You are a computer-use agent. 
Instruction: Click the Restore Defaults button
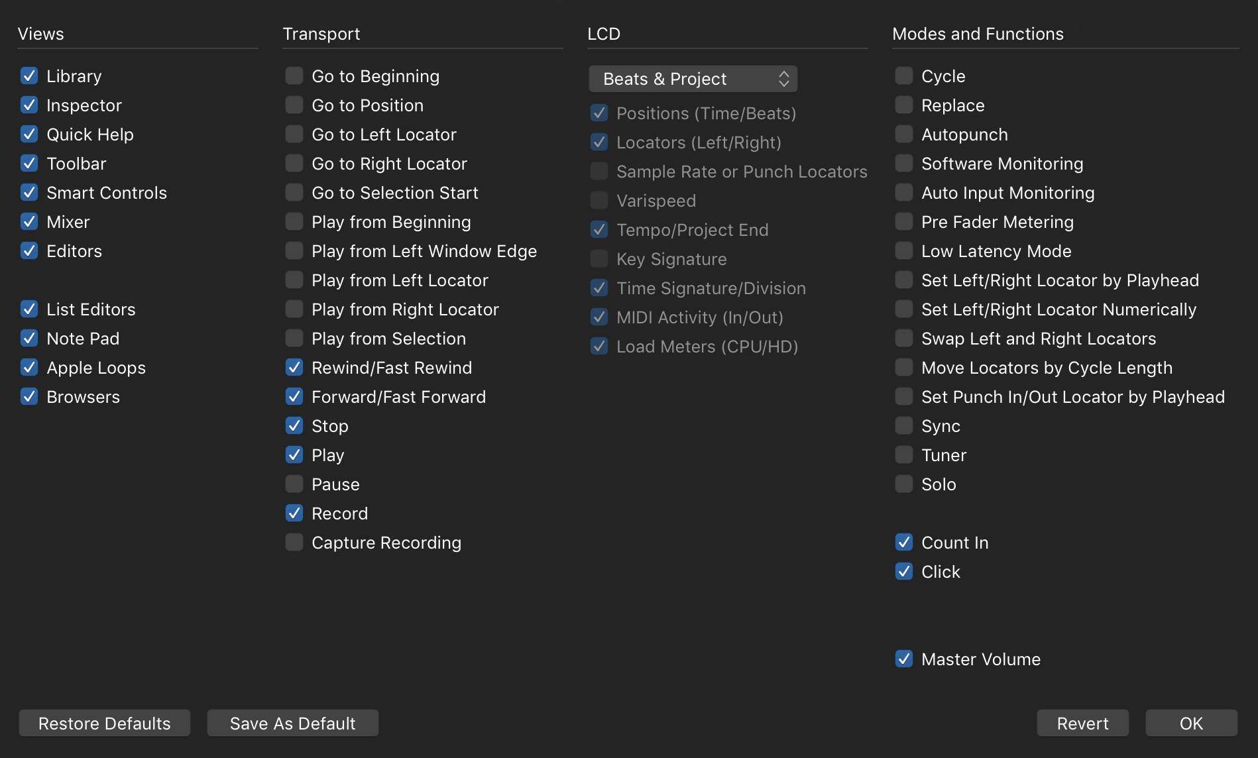click(104, 723)
